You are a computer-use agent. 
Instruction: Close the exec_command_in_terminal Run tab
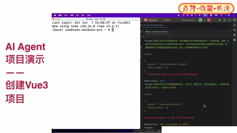tap(169, 32)
